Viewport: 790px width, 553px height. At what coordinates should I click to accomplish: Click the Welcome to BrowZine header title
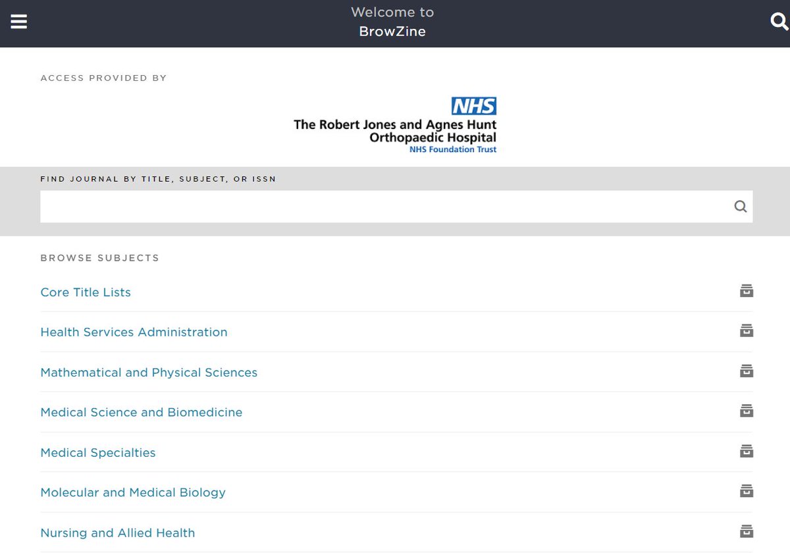392,22
